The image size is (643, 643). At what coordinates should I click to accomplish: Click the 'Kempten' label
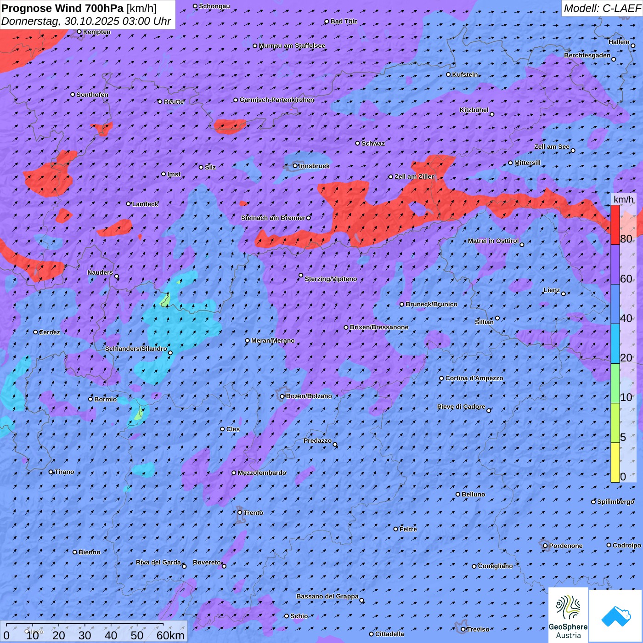(97, 32)
